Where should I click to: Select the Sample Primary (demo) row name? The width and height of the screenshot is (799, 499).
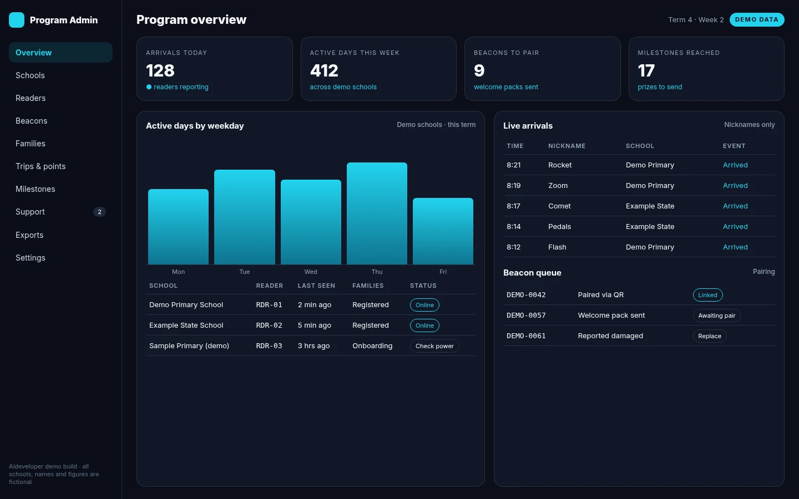click(x=189, y=346)
